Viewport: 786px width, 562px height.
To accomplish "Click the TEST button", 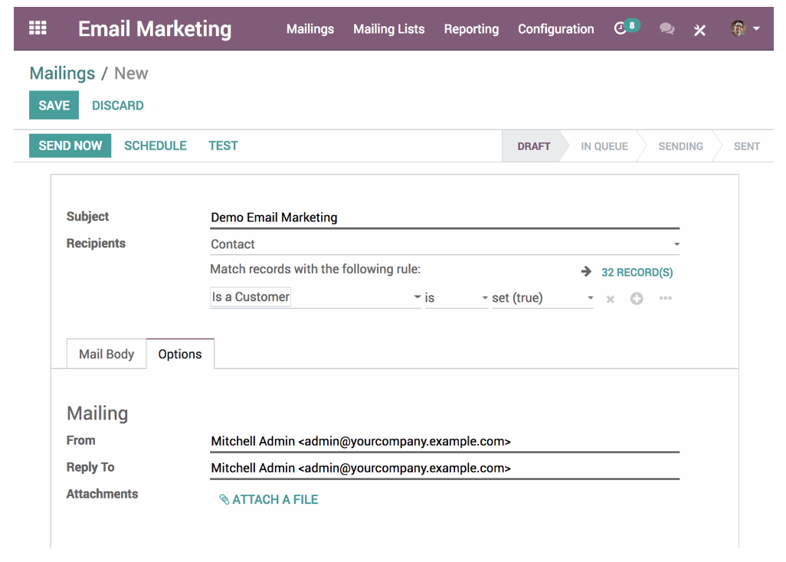I will pyautogui.click(x=223, y=145).
